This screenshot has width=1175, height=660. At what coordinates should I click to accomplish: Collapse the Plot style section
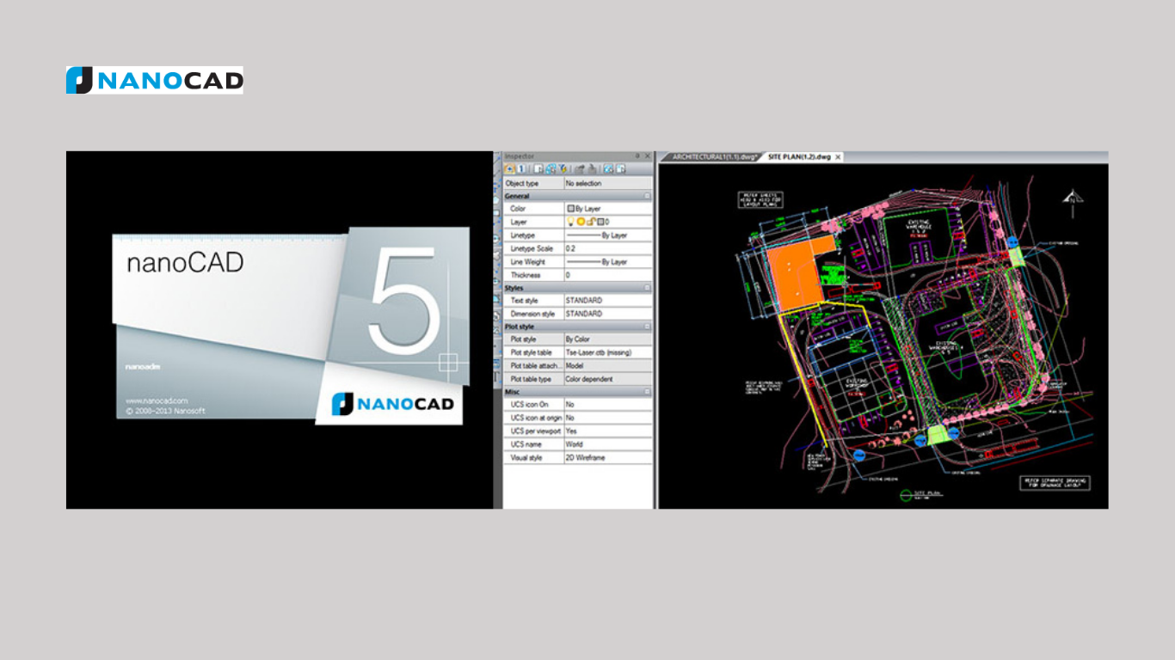pyautogui.click(x=647, y=327)
